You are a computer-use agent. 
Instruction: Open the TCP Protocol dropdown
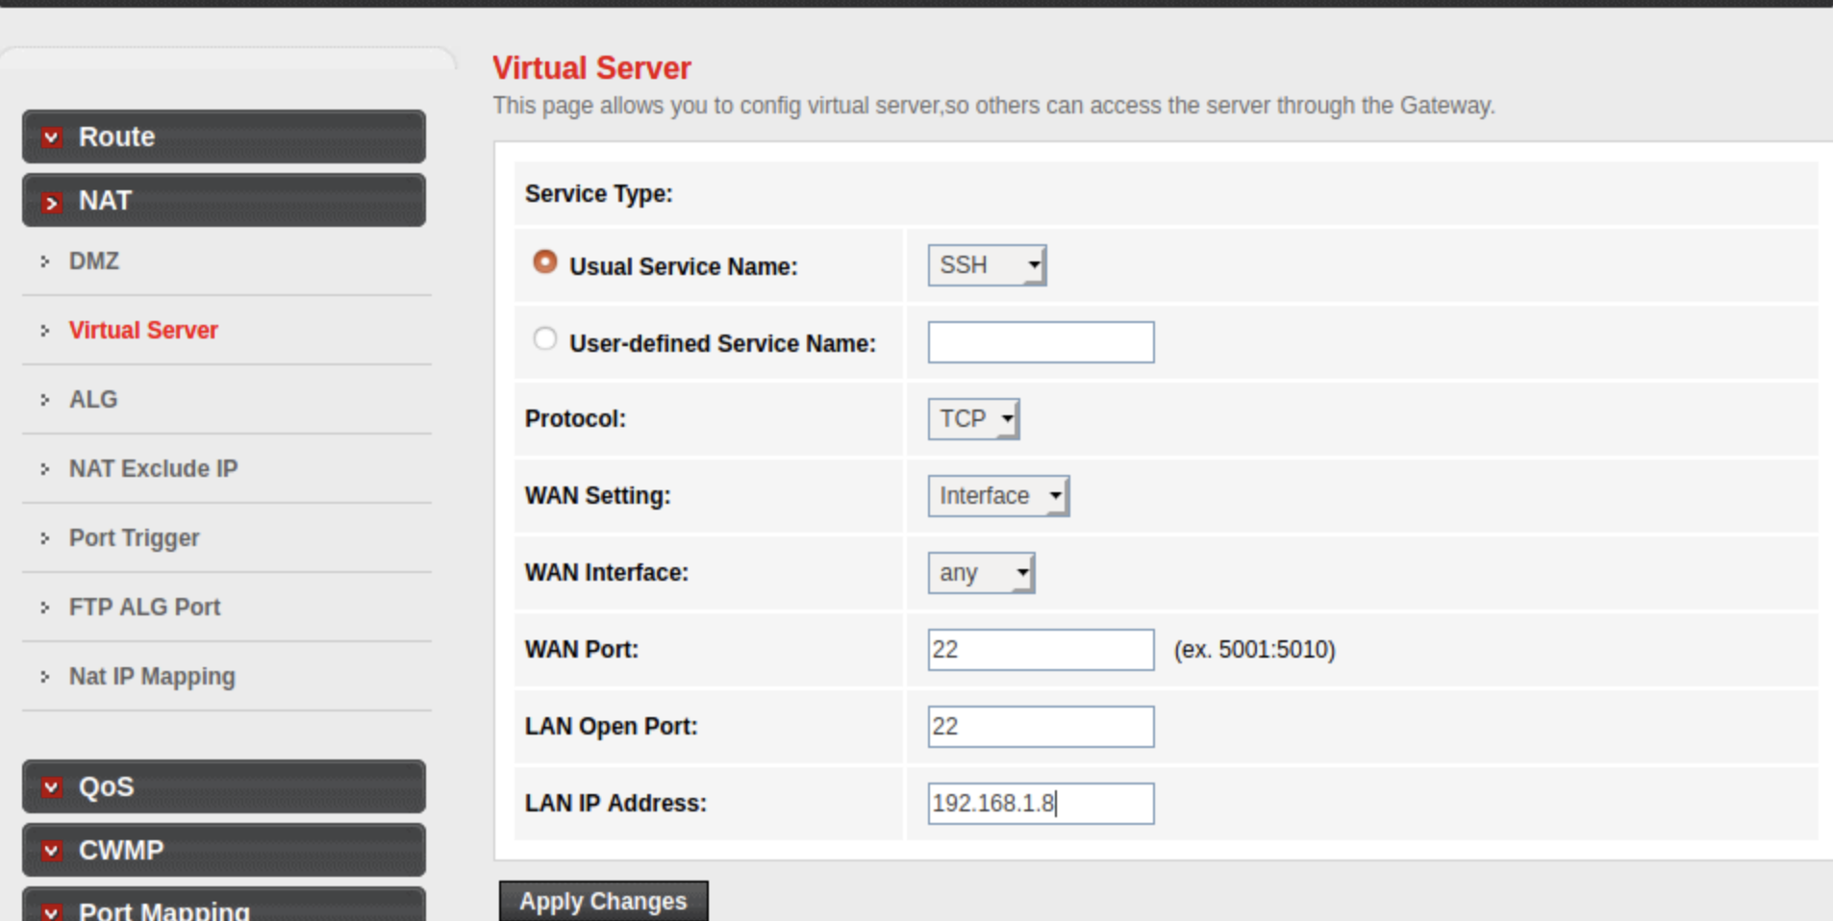(973, 419)
